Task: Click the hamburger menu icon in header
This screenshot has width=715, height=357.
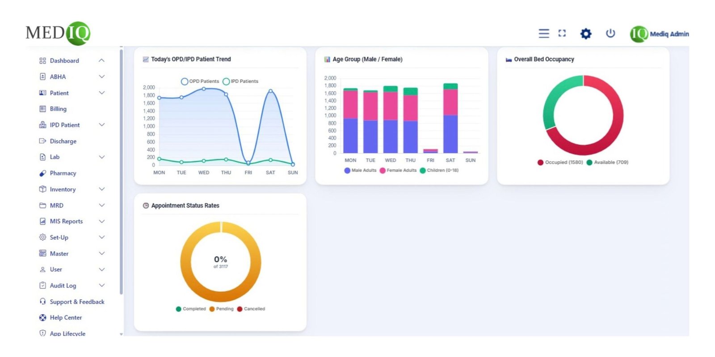Action: click(x=544, y=33)
